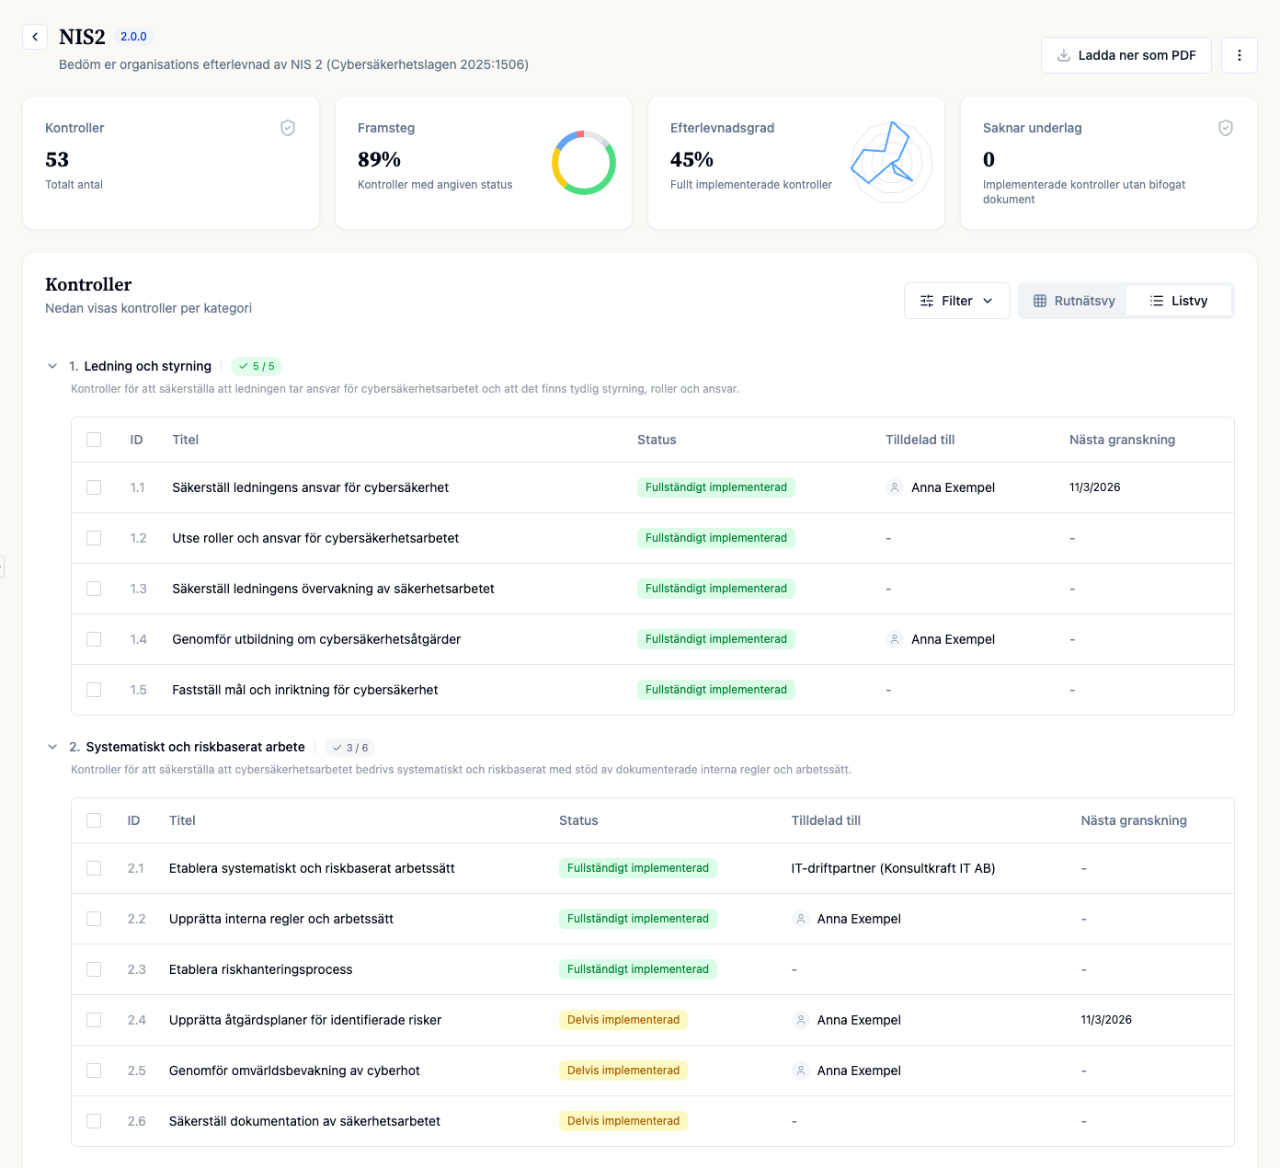Click the Status column header in first table
Viewport: 1280px width, 1168px height.
tap(657, 440)
